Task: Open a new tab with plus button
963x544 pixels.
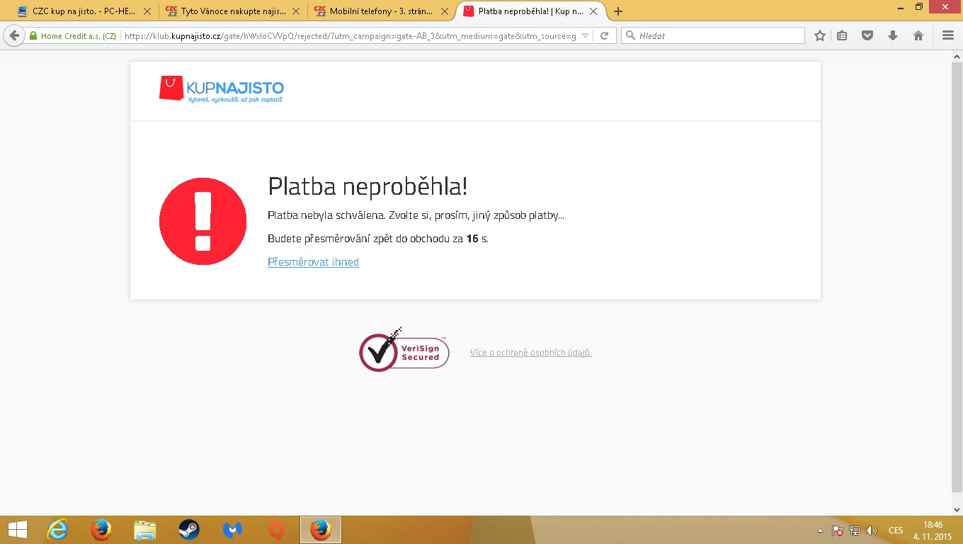Action: (618, 11)
